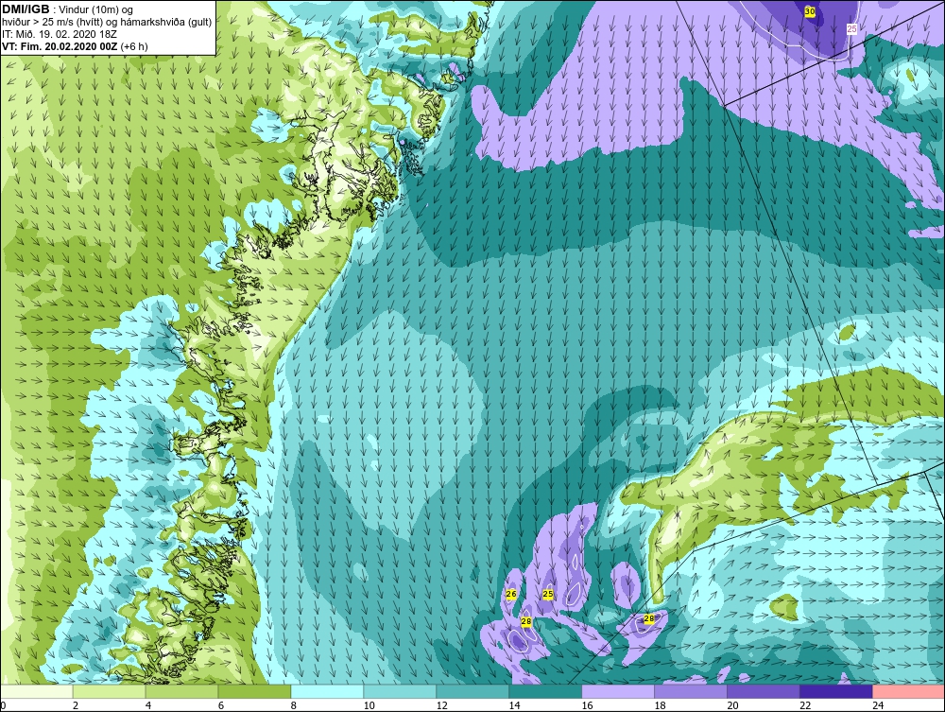Click the 22 value on the wind scale
Screen dimensions: 945x712
click(x=805, y=705)
